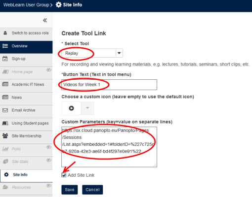Click the Sign-up calendar icon

point(5,59)
